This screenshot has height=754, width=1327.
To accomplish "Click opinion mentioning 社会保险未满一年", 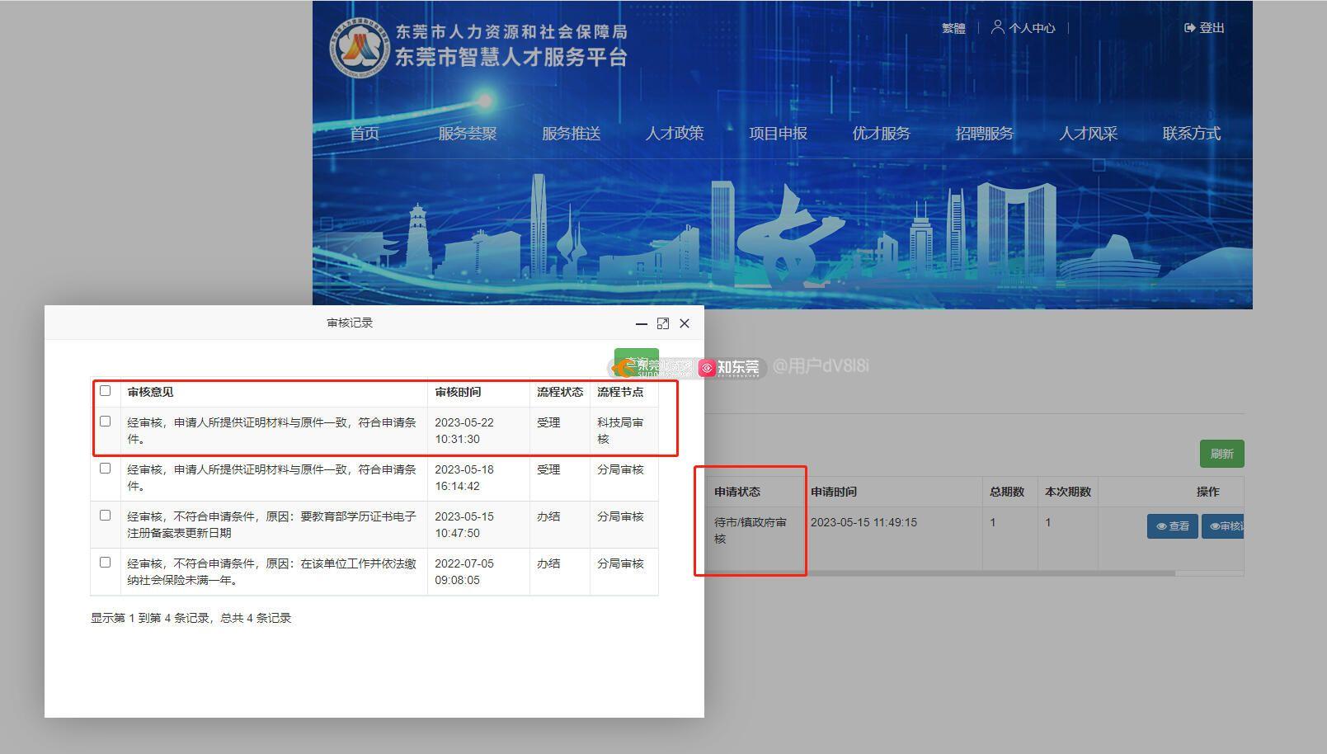I will (271, 572).
